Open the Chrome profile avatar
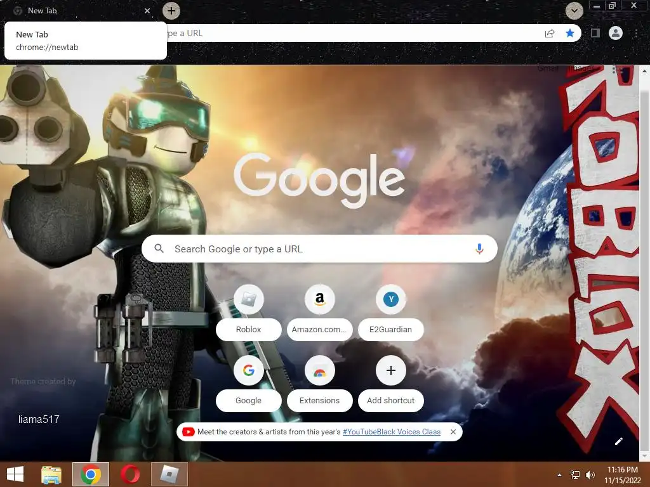 pyautogui.click(x=616, y=33)
